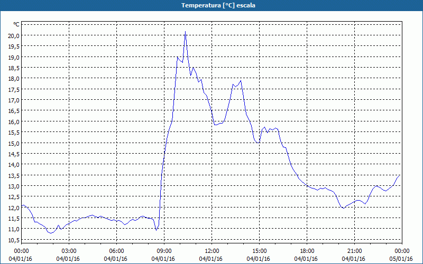Viewport: 423px width, 264px height.
Task: Select the 06:00 time axis label
Action: (116, 251)
